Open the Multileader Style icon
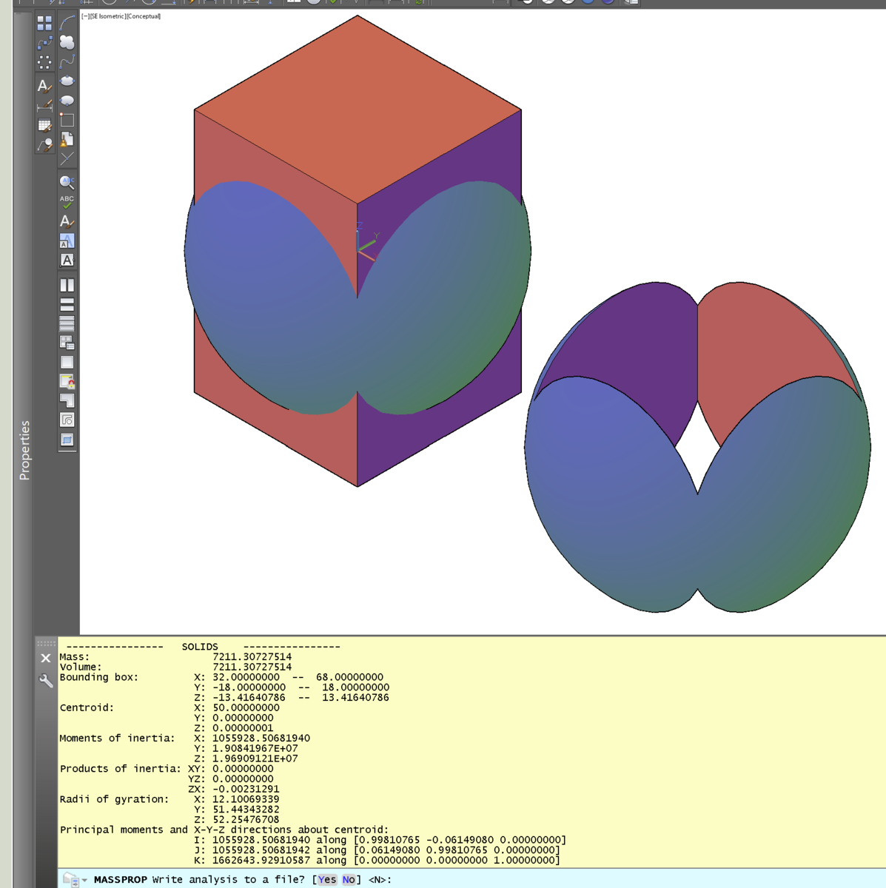The width and height of the screenshot is (886, 888). 44,145
